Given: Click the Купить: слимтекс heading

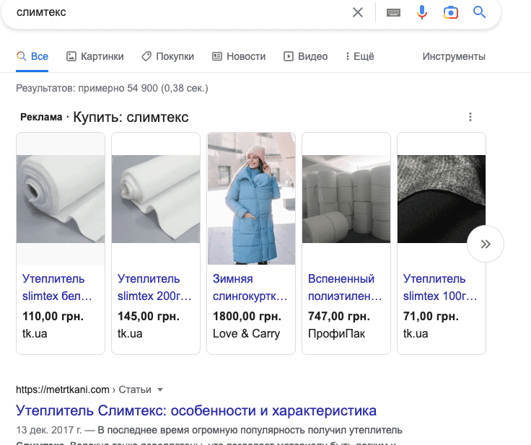Looking at the screenshot, I should click(x=131, y=117).
